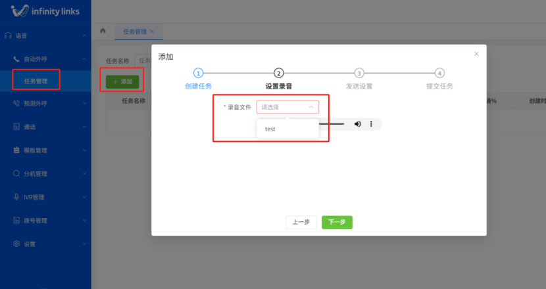Click the audio player volume speaker icon
This screenshot has width=546, height=289.
358,123
